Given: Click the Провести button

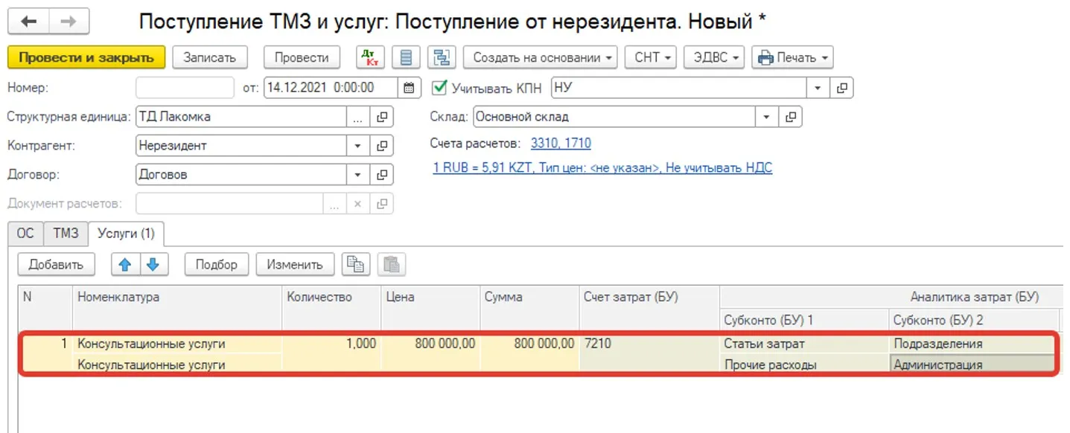Looking at the screenshot, I should click(x=302, y=57).
